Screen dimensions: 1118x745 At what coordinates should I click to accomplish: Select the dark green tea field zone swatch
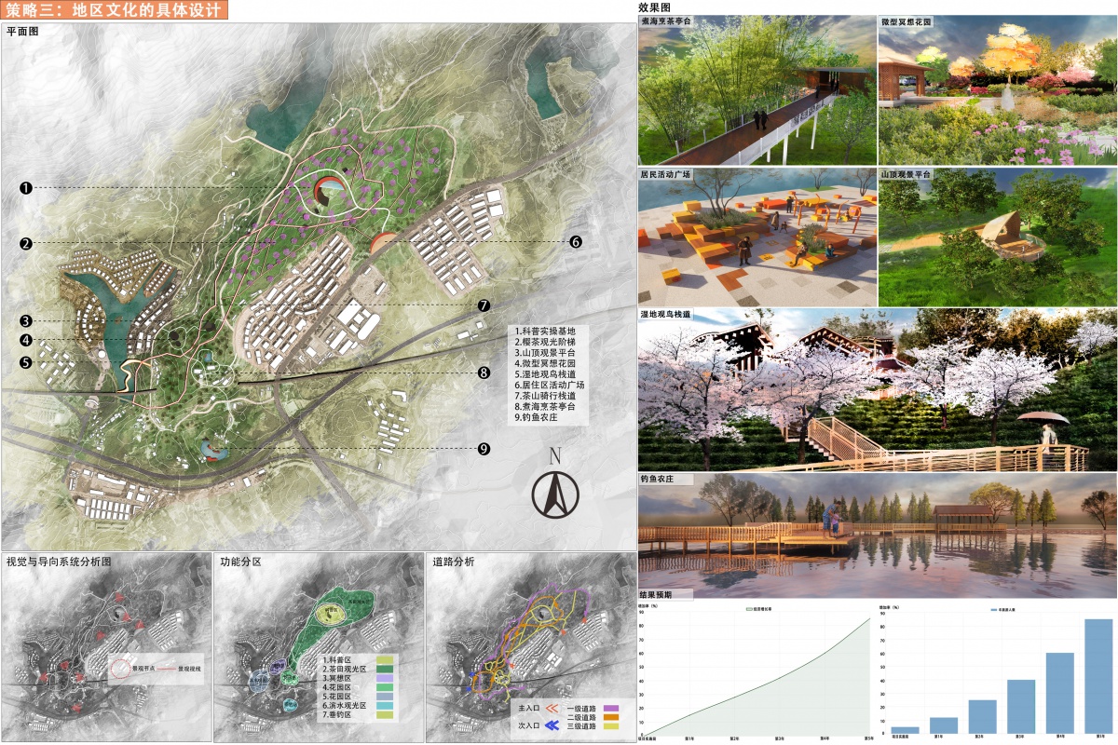click(384, 670)
